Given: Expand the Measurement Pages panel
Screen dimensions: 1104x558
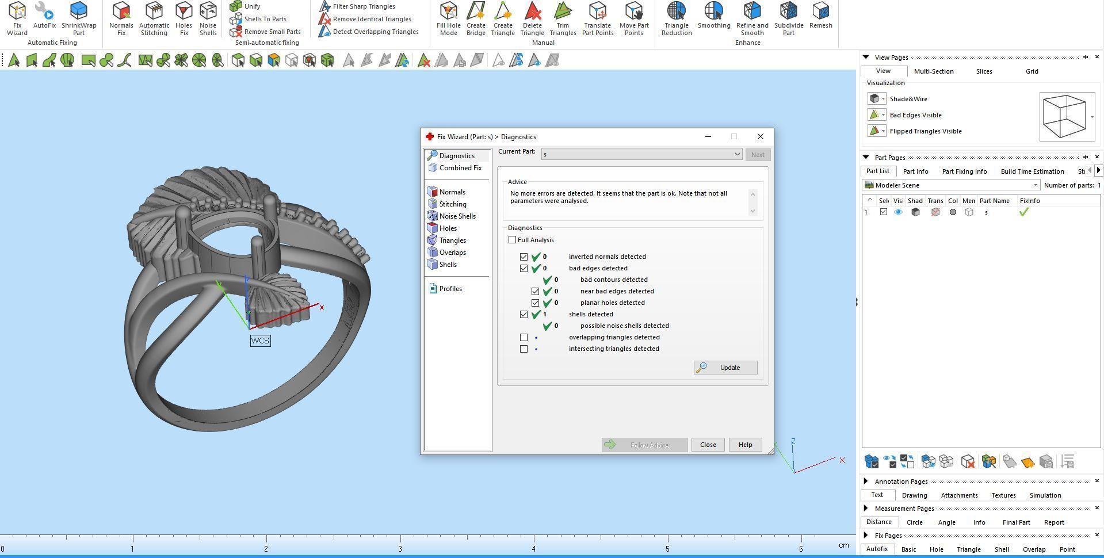Looking at the screenshot, I should click(866, 508).
